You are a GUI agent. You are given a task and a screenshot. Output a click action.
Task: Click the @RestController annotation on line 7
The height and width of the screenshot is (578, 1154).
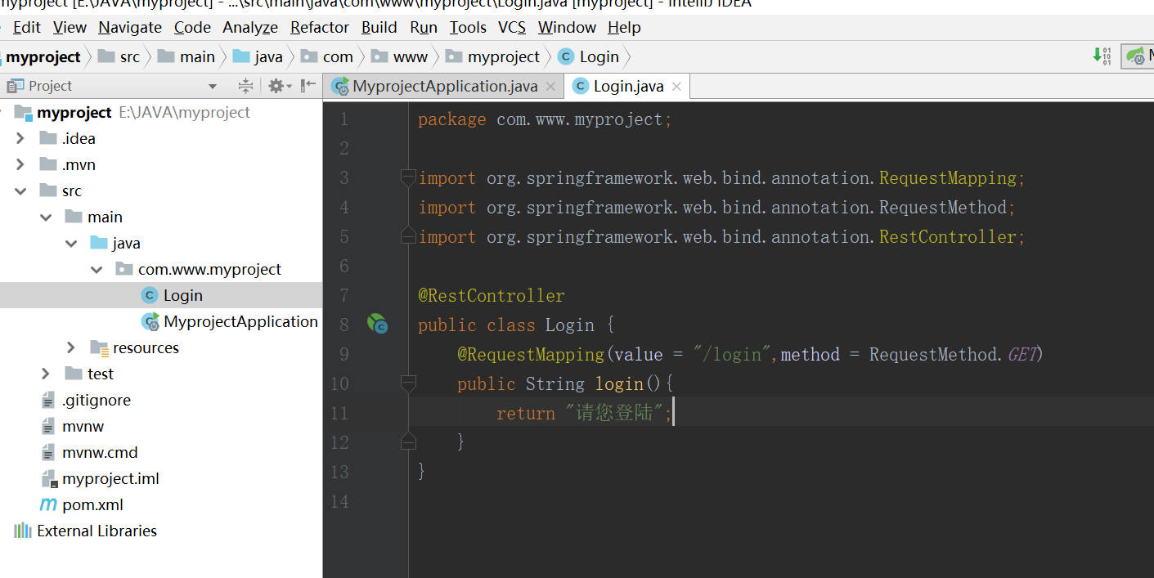(491, 295)
